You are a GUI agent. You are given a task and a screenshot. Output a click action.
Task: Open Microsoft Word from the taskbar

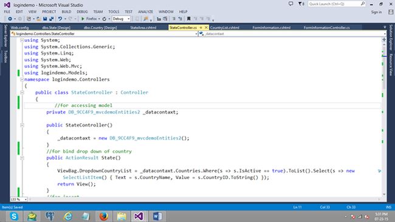click(157, 216)
